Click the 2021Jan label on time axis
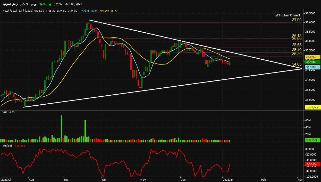The width and height of the screenshot is (321, 182). (228, 179)
